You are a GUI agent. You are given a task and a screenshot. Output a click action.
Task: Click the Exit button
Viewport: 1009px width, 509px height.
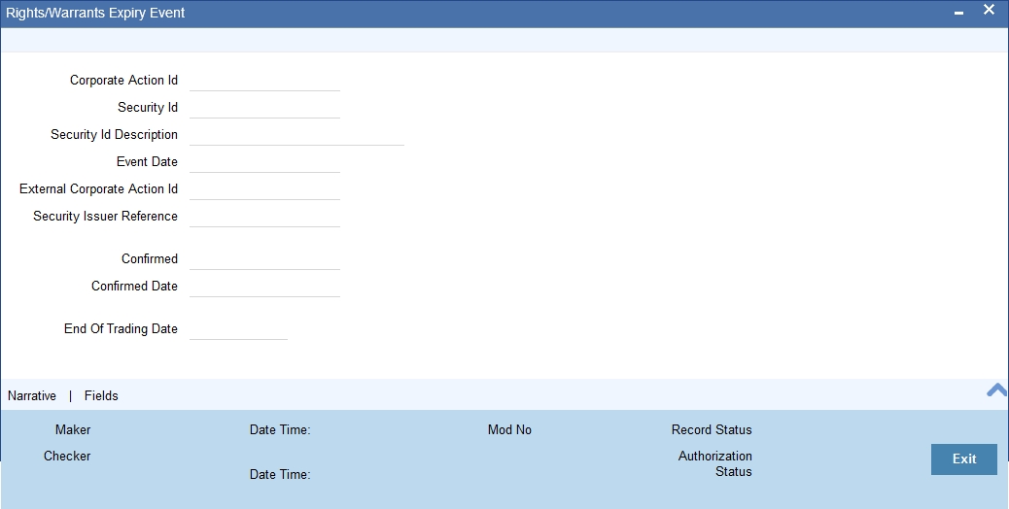click(x=964, y=458)
